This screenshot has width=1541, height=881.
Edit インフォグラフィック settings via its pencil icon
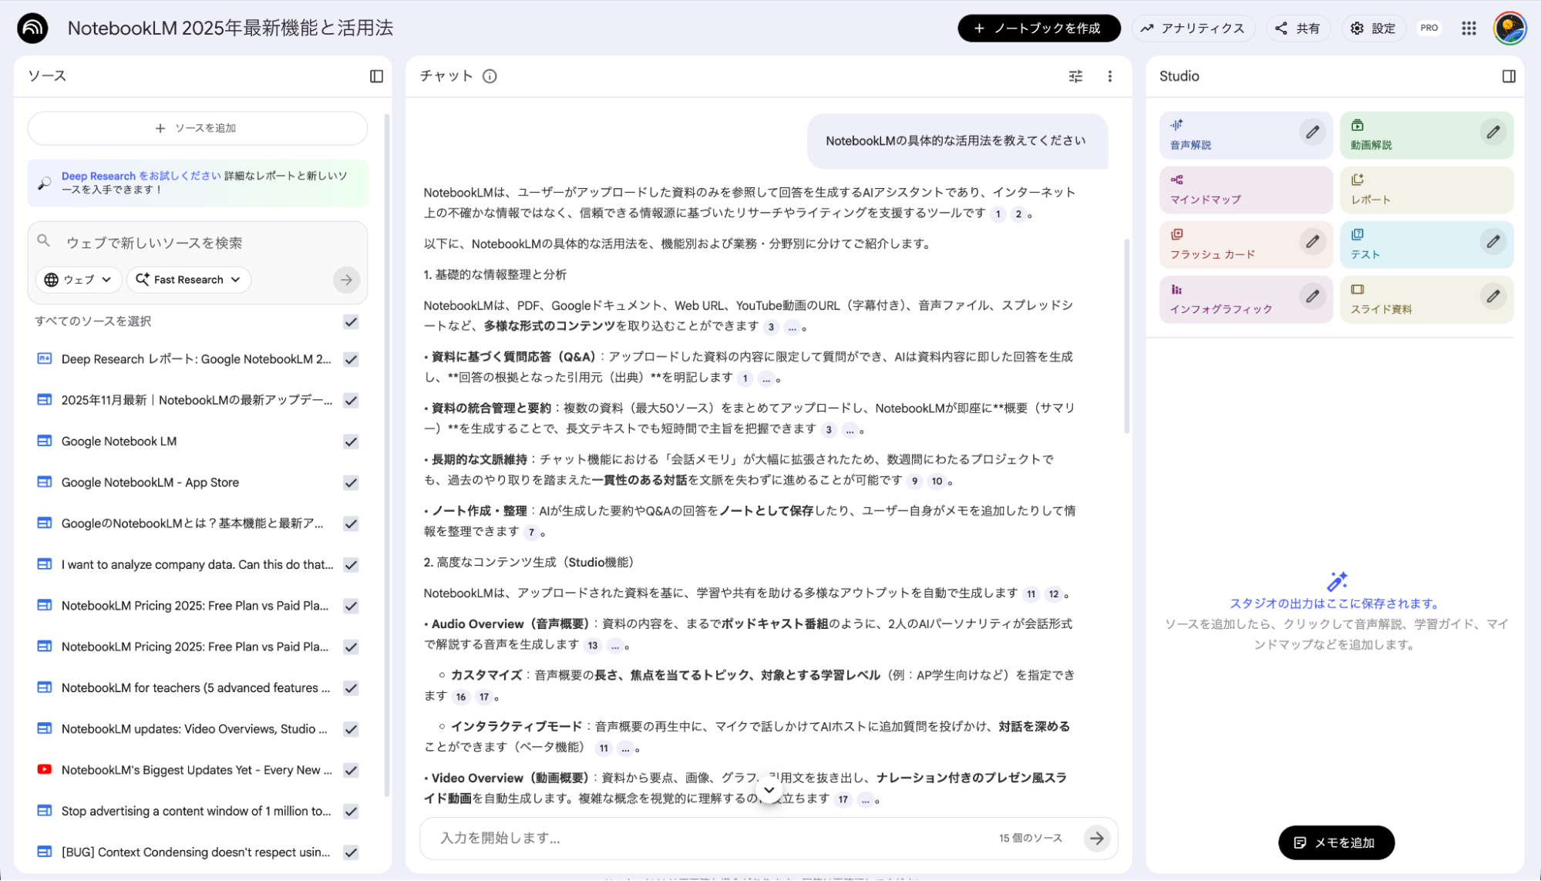point(1313,296)
